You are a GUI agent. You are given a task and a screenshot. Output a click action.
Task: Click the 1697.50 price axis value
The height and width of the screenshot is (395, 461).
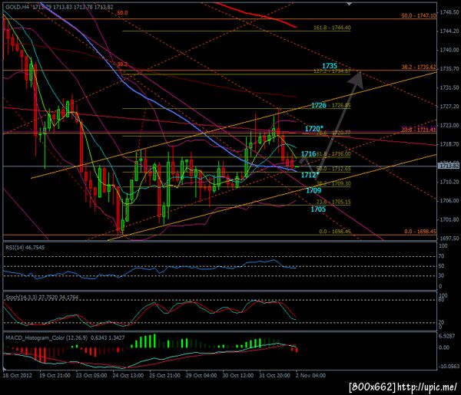point(449,239)
